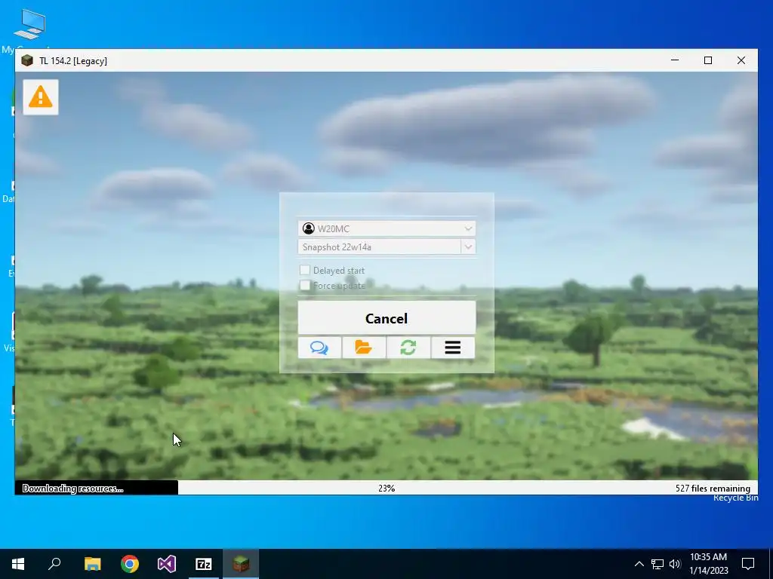Click the 'TL 154.2 [Legacy]' window title

[73, 61]
